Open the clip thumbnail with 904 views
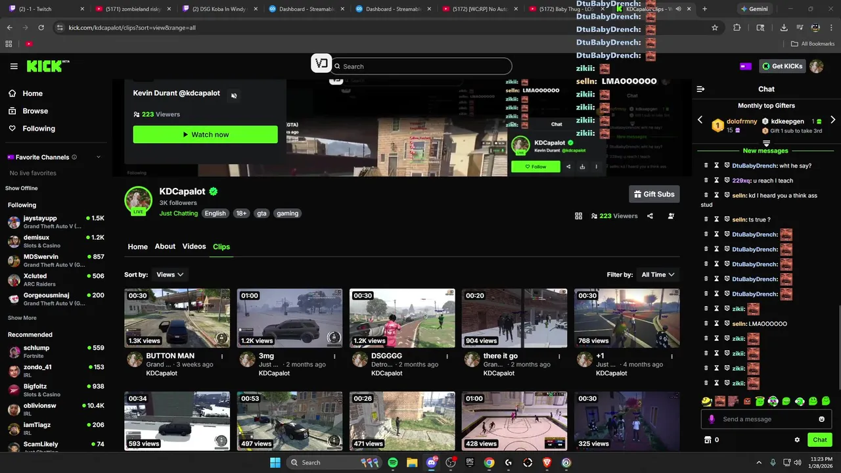Viewport: 841px width, 473px height. click(x=514, y=318)
